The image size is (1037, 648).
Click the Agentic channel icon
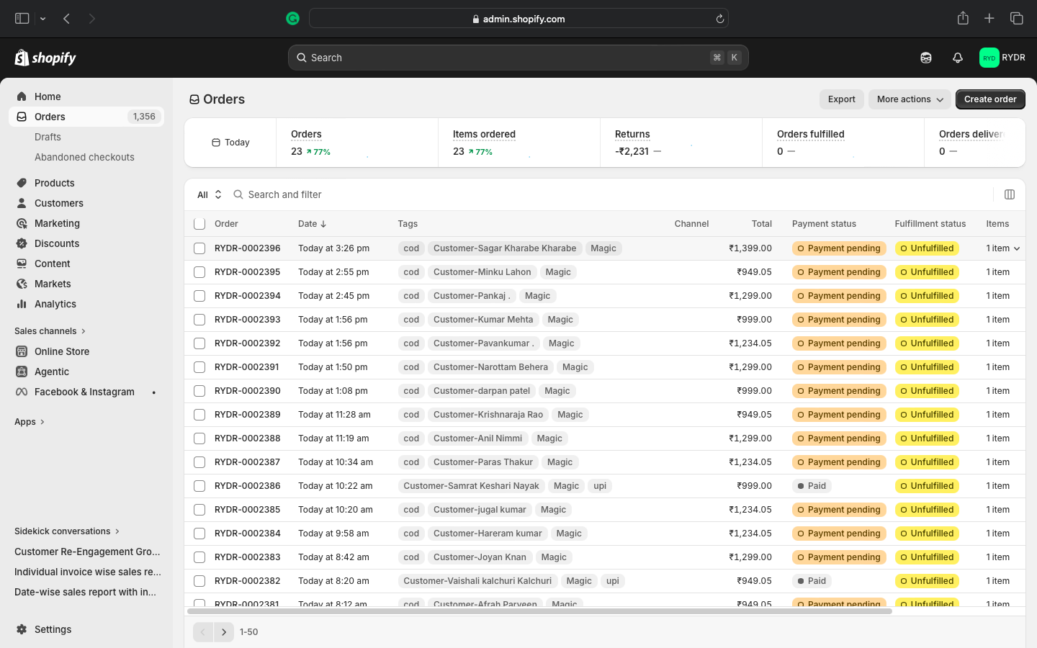[x=22, y=372]
